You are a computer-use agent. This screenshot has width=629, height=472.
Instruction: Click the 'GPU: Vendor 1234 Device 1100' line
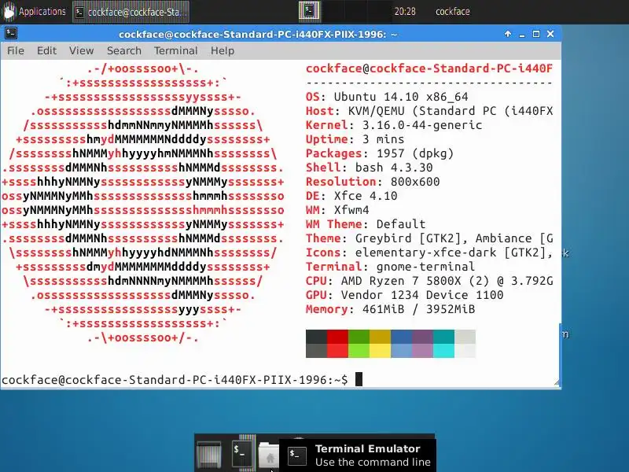[404, 295]
